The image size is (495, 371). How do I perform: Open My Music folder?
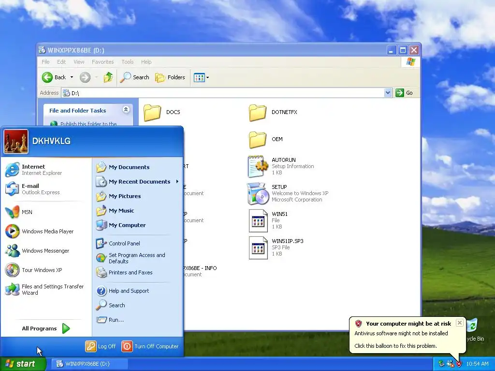tap(137, 211)
